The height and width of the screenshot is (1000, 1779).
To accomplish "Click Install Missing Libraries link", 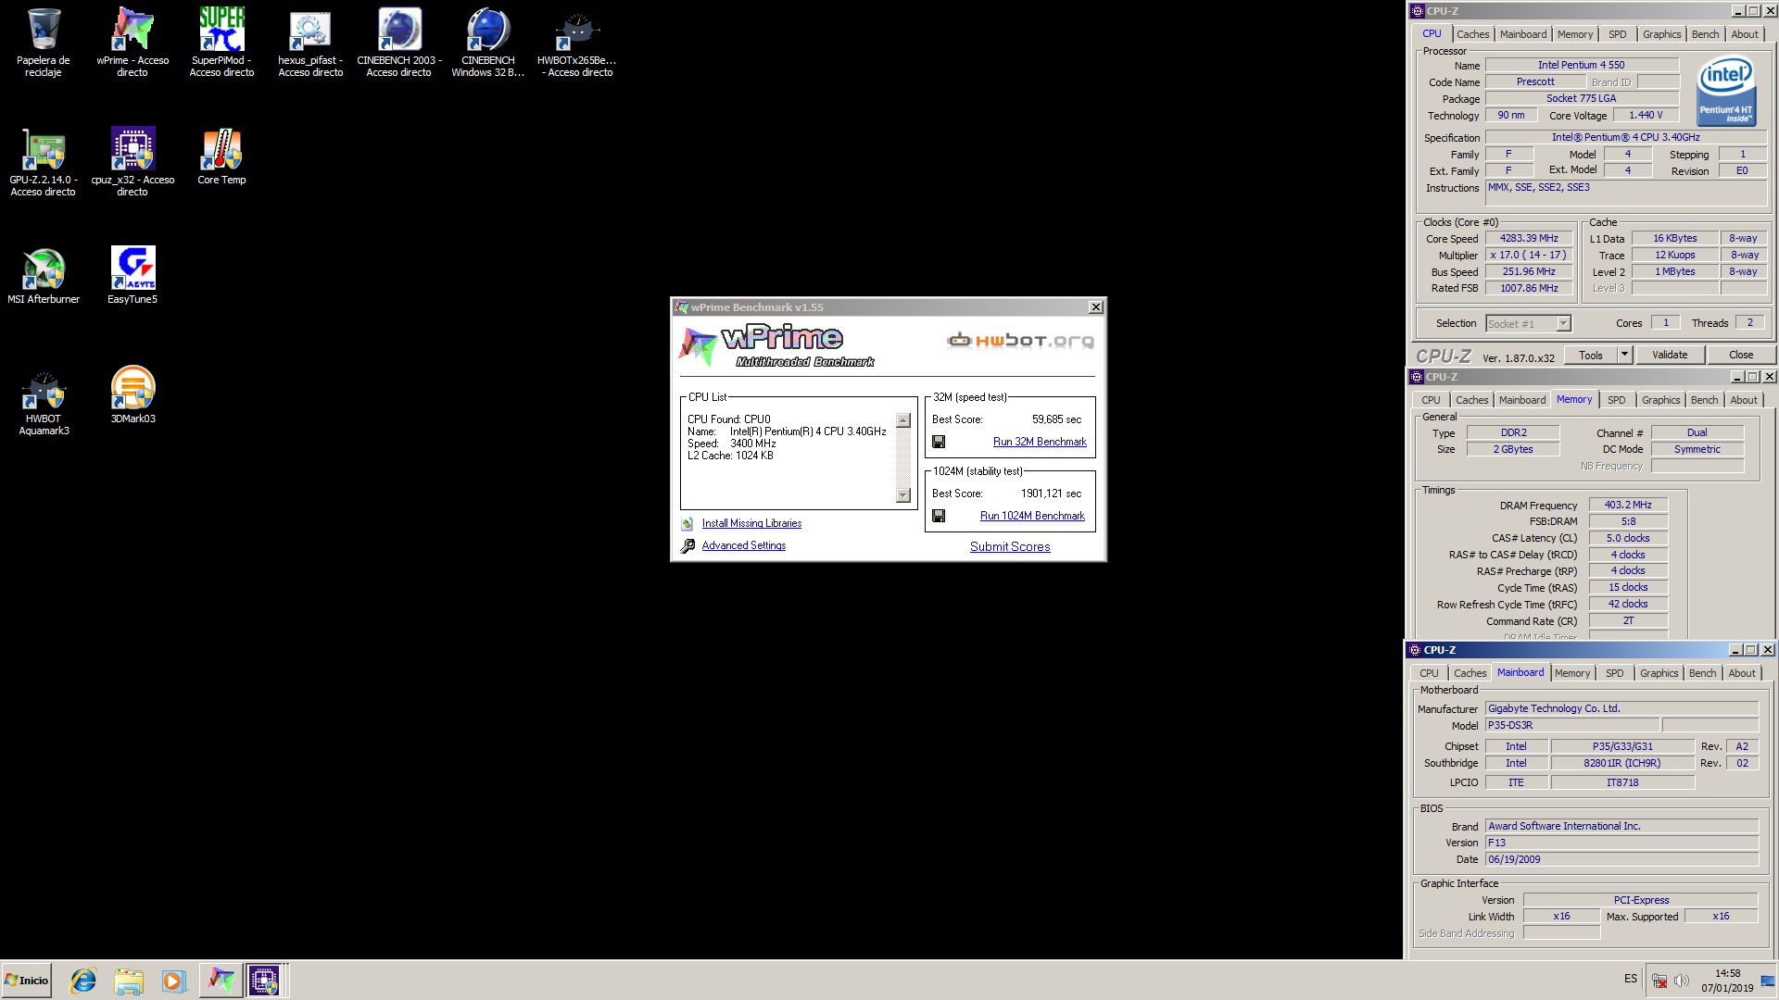I will [751, 523].
